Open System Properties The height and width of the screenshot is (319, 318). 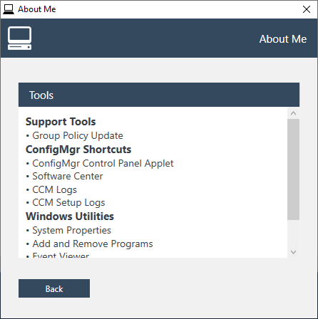[x=71, y=230]
